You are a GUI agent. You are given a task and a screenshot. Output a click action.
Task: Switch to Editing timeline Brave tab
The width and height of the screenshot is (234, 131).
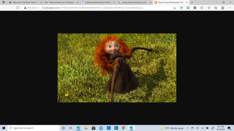pos(98,3)
